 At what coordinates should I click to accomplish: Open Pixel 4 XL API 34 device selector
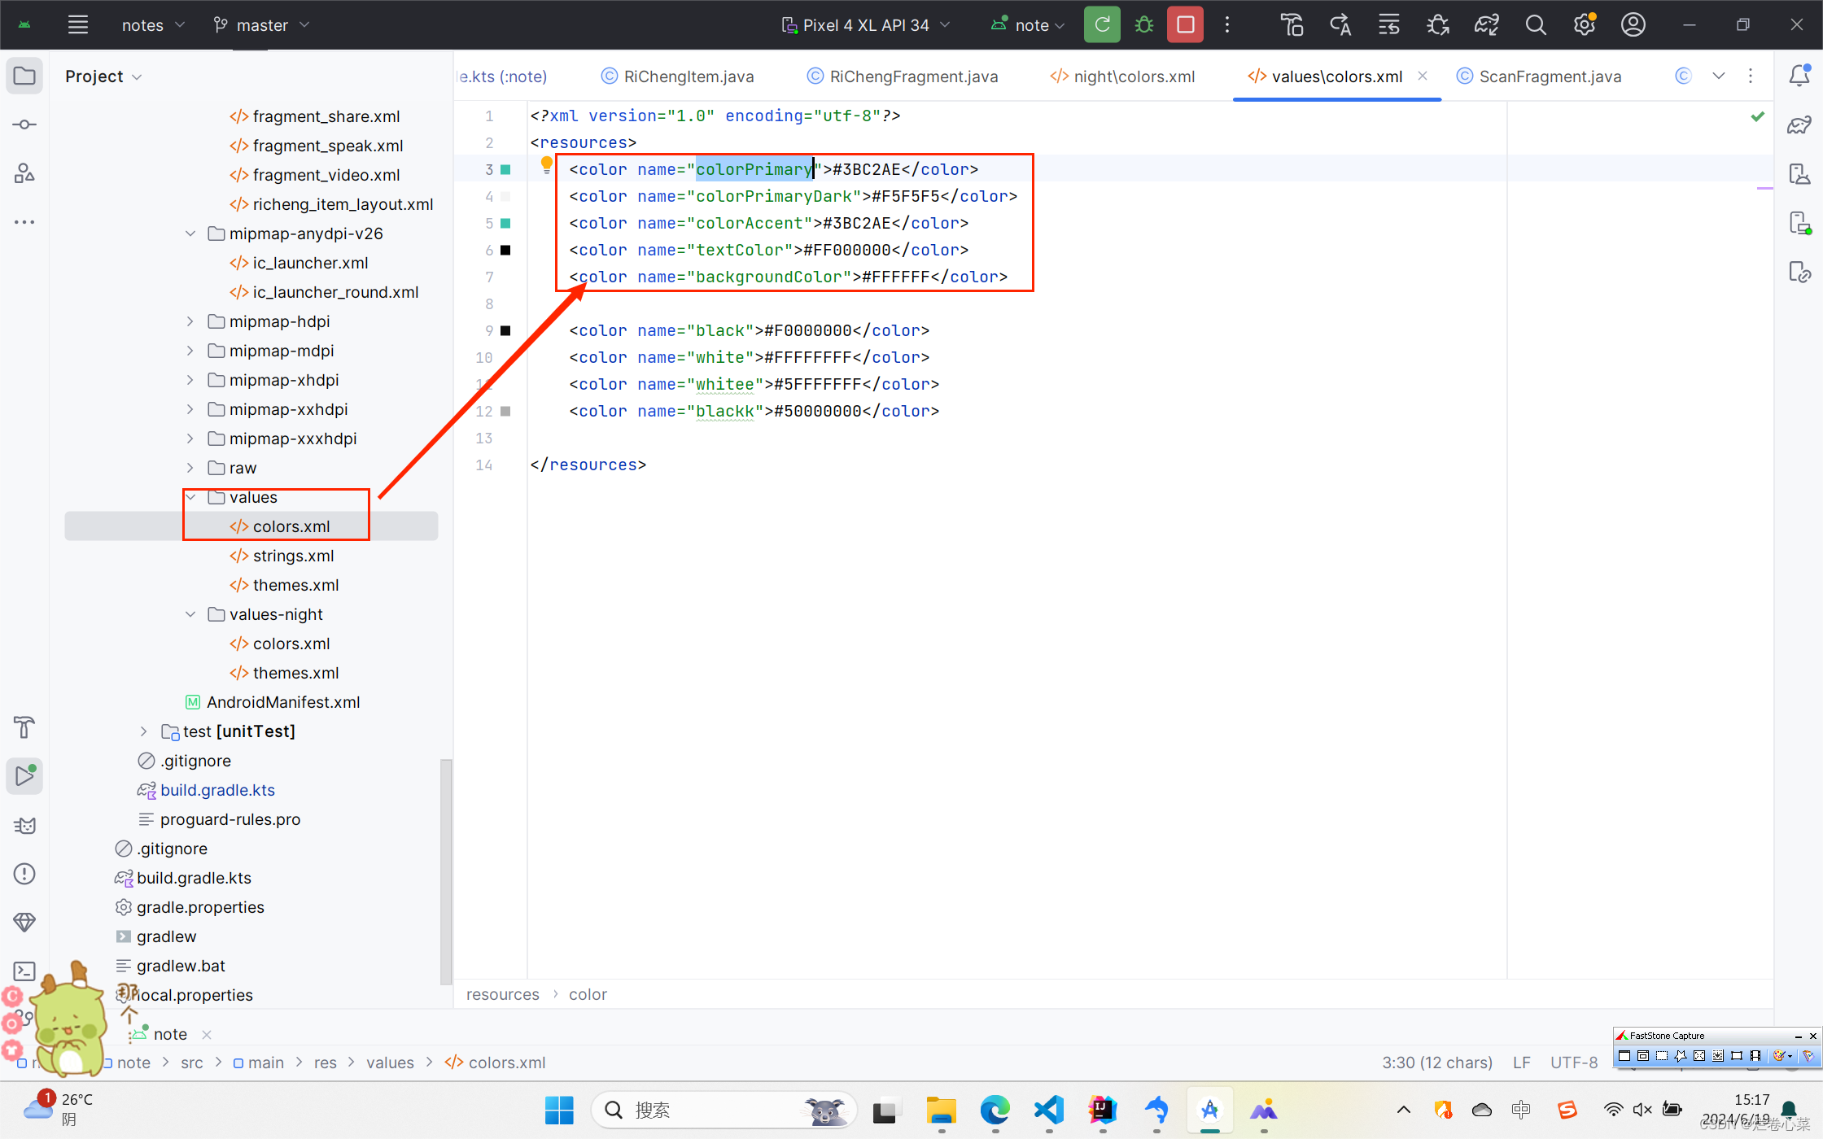866,25
